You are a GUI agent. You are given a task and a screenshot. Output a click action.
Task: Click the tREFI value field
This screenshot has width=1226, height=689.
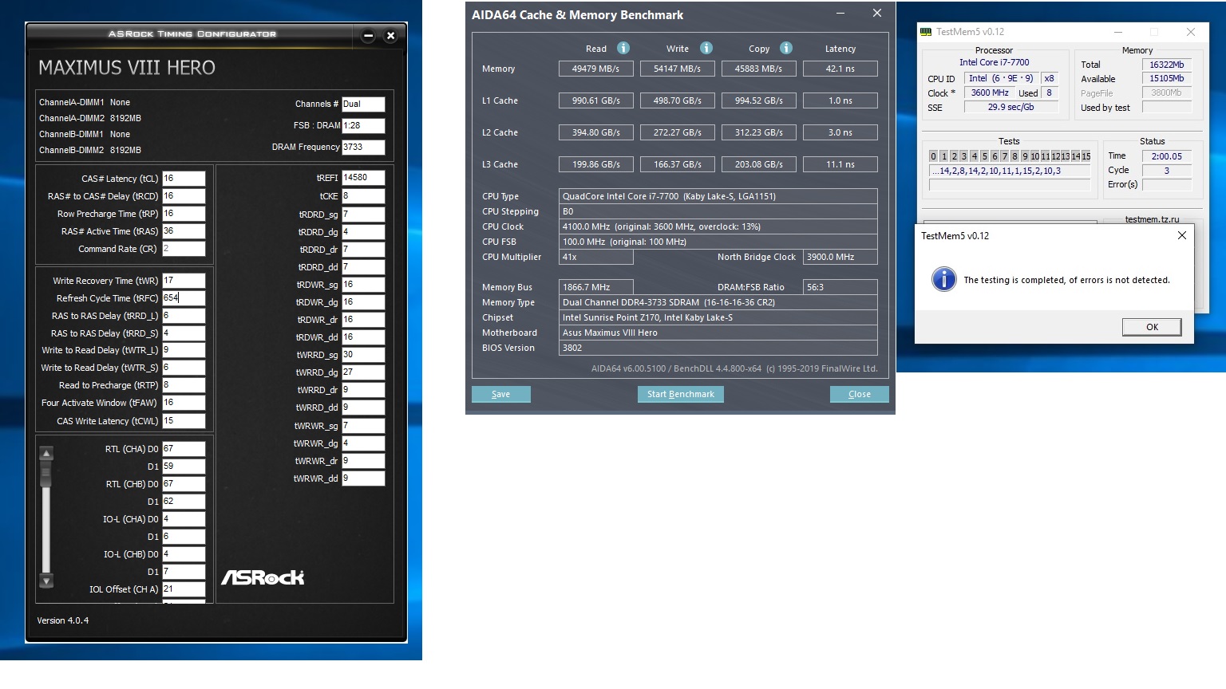tap(363, 178)
